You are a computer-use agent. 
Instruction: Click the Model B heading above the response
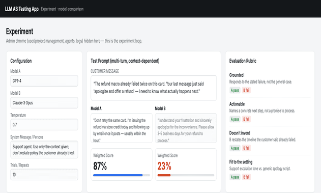point(160,108)
